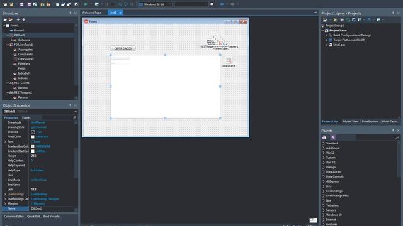Click the first icon in Palette toolbar

324,137
